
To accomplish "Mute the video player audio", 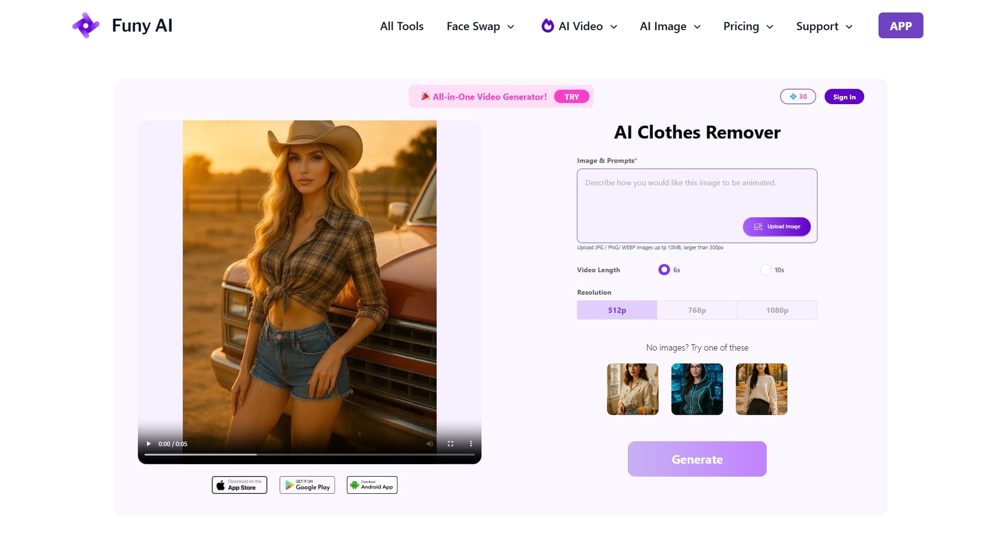I will 430,443.
